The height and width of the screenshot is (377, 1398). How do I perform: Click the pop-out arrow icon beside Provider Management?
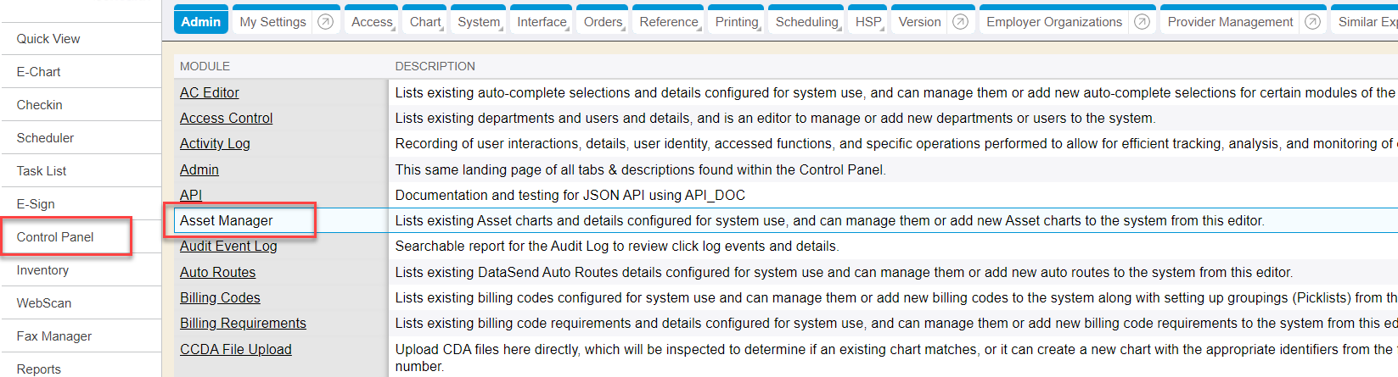(x=1312, y=22)
